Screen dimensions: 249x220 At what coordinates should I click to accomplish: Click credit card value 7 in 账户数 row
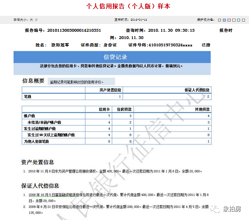109,116
